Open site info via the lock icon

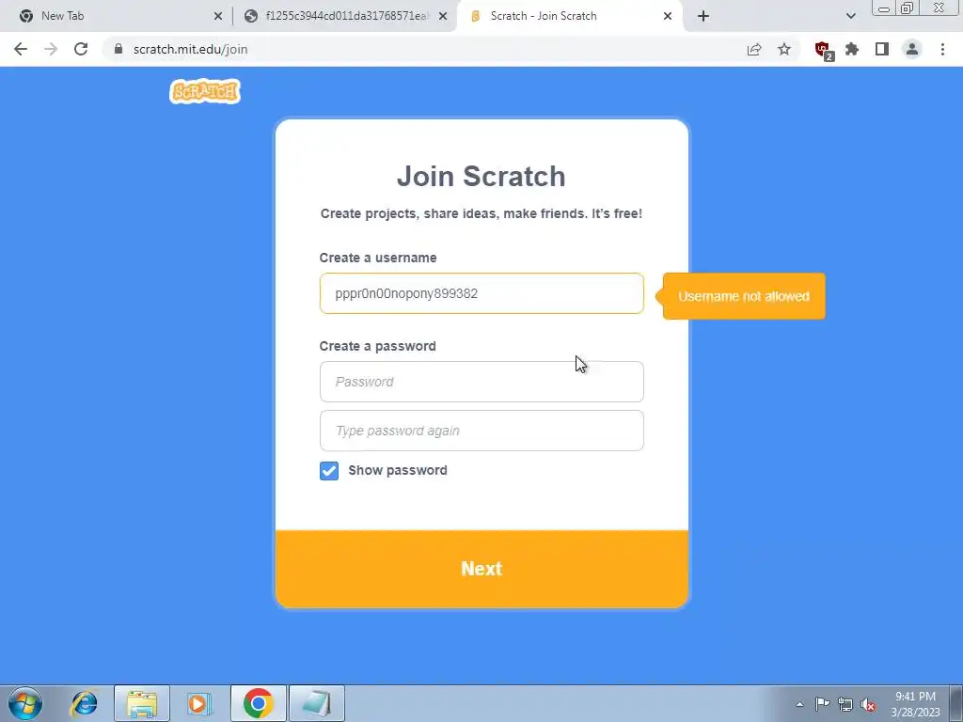pyautogui.click(x=118, y=49)
